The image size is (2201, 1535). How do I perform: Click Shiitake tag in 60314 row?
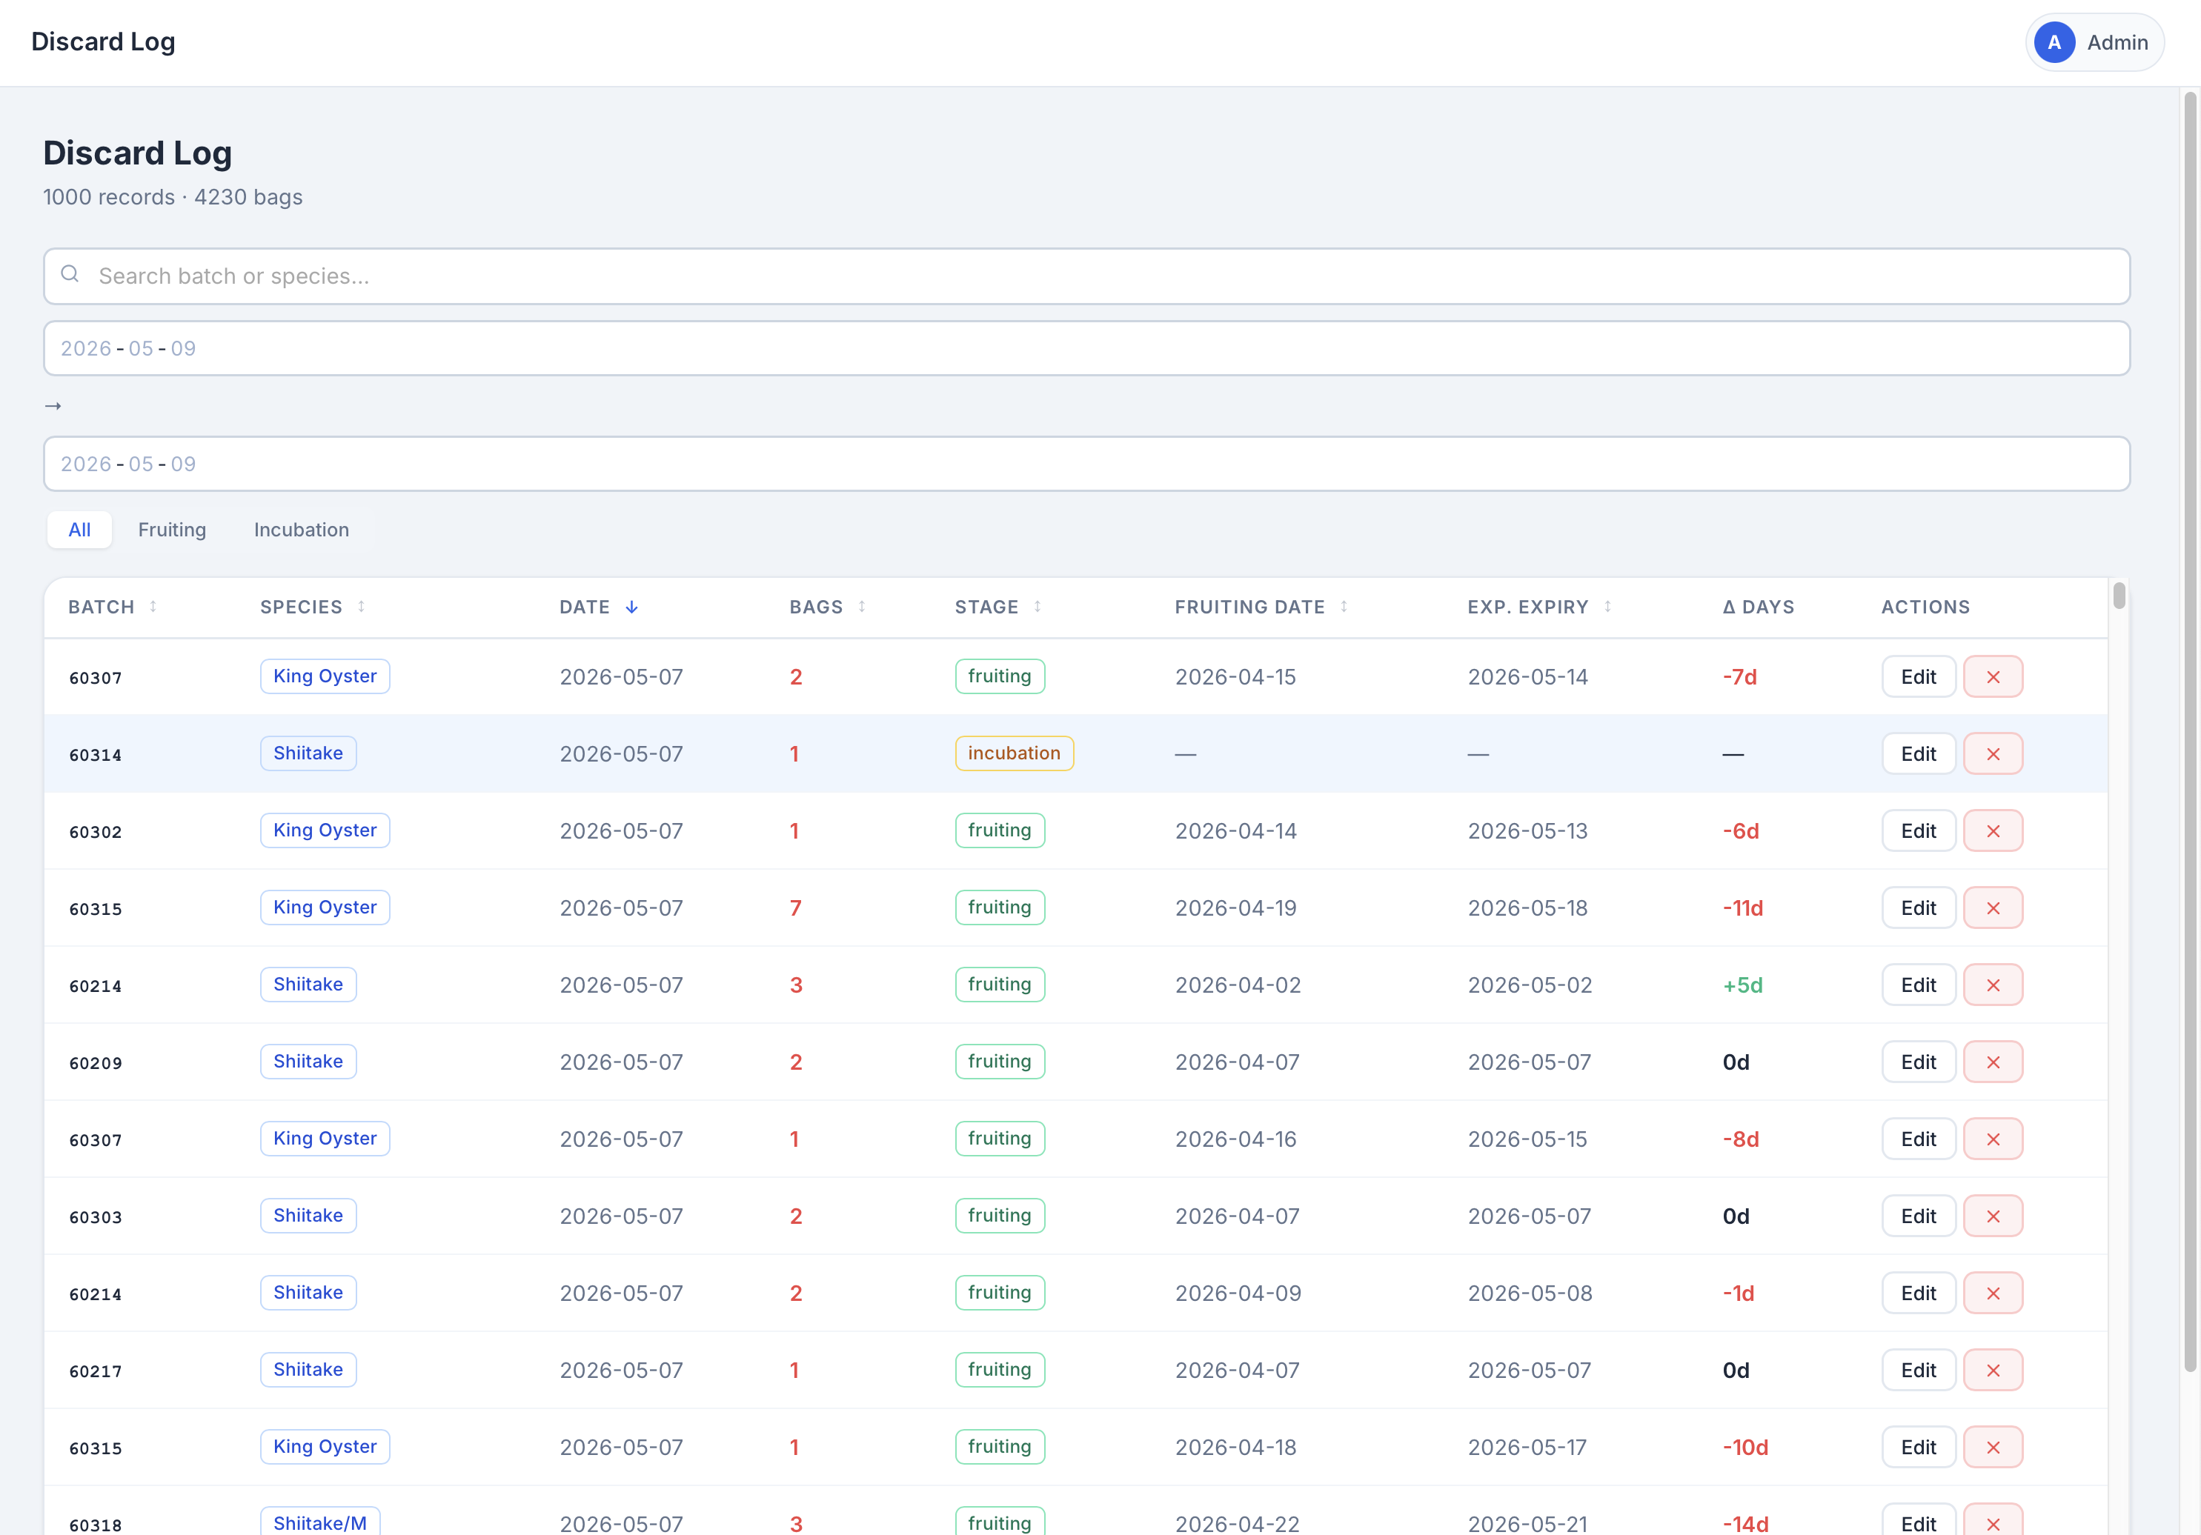click(x=308, y=753)
